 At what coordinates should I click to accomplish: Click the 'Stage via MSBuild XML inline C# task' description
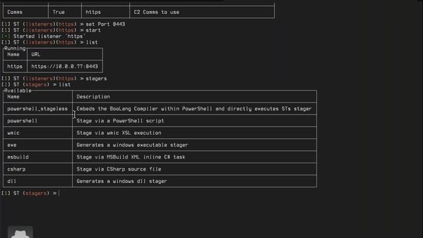(131, 157)
